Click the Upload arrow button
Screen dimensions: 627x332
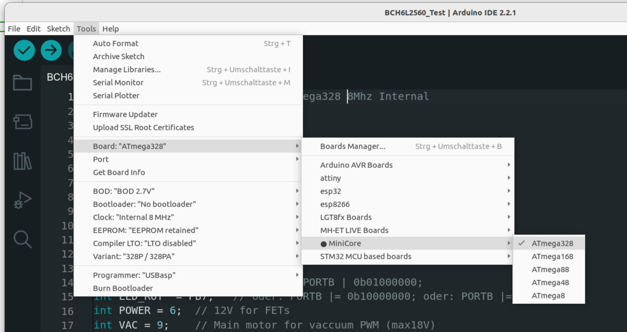click(51, 50)
